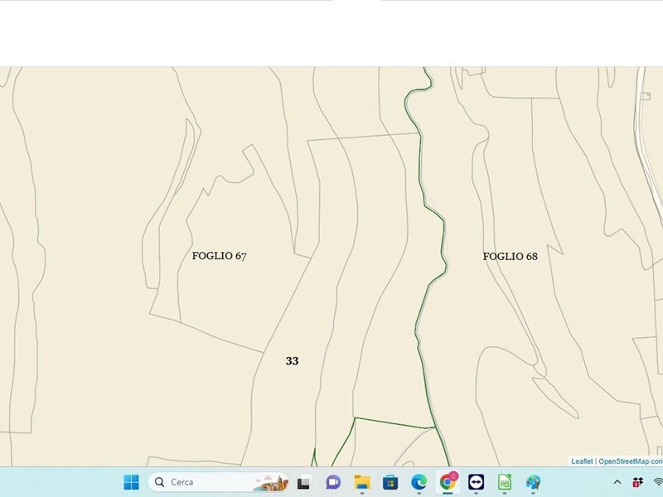Viewport: 663px width, 497px height.
Task: Open File Explorer from the taskbar
Action: tap(362, 482)
